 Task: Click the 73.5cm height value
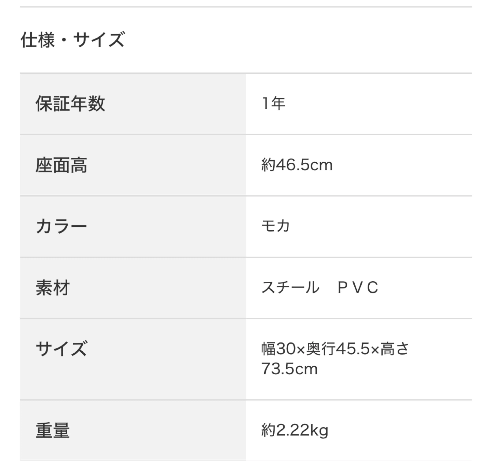289,369
